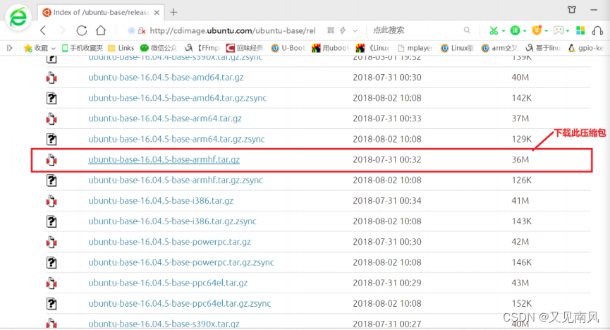Open ubuntu-base-16.04.5-base-i386.tar.gz.zsync link
The image size is (610, 330).
tap(172, 221)
